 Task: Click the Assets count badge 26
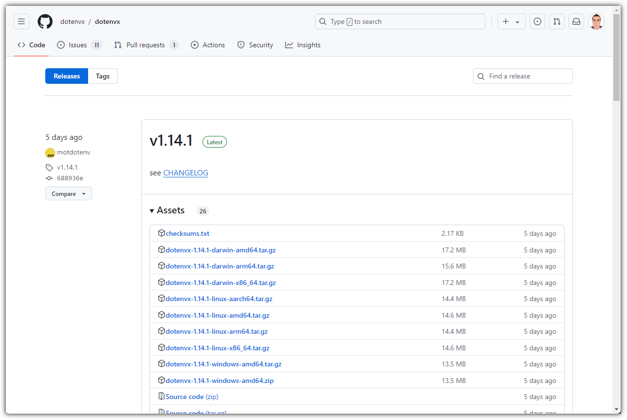(203, 211)
